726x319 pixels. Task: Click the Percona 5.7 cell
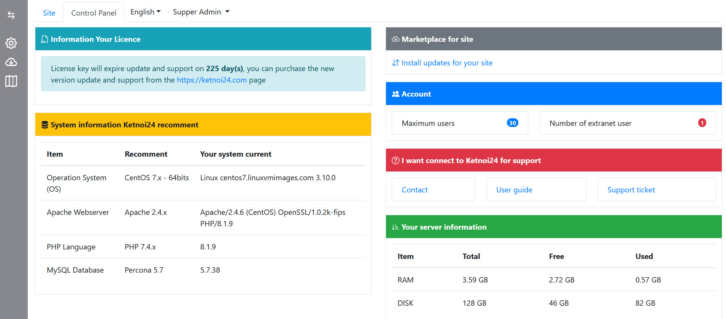pyautogui.click(x=144, y=270)
